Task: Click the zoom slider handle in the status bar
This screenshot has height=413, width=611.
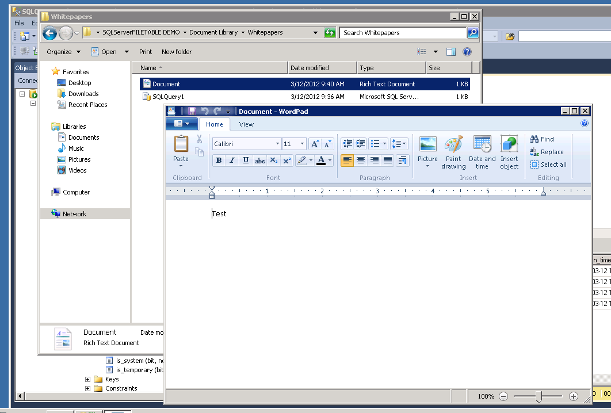Action: pos(539,396)
